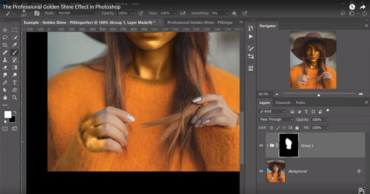The width and height of the screenshot is (370, 194).
Task: Click the Search icon in options bar
Action: 343,13
